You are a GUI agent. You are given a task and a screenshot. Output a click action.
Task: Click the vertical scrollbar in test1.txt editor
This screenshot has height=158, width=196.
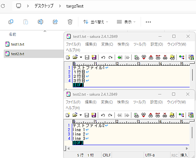pos(192,75)
